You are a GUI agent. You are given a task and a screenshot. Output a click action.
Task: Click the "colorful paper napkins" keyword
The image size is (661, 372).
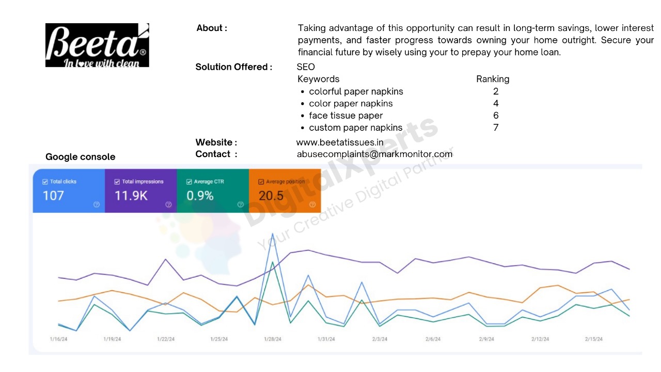356,91
